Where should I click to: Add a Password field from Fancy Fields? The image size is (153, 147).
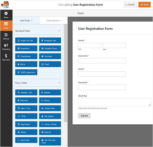(26, 100)
